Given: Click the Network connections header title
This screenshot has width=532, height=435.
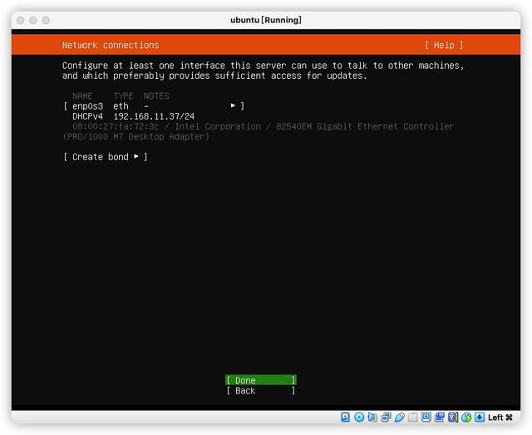Looking at the screenshot, I should pyautogui.click(x=111, y=45).
